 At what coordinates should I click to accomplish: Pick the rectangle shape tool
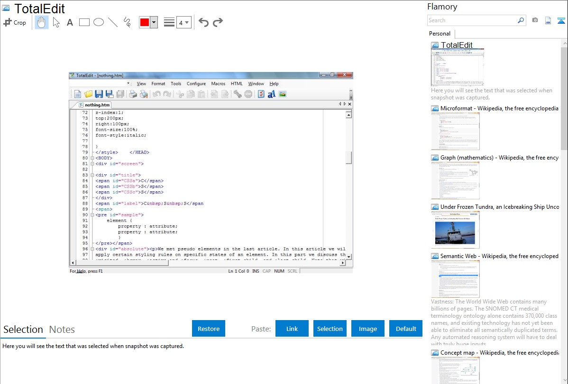click(84, 22)
